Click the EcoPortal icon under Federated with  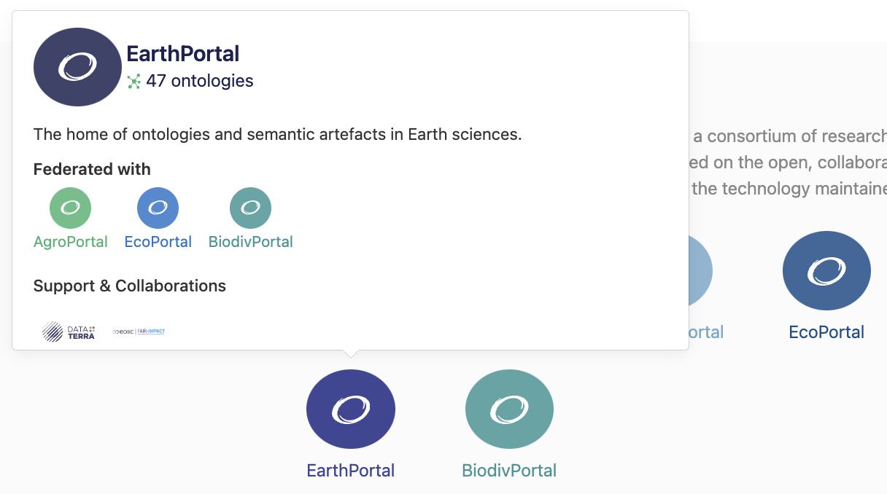click(x=158, y=207)
